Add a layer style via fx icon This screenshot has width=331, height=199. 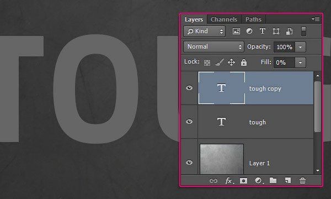[229, 181]
